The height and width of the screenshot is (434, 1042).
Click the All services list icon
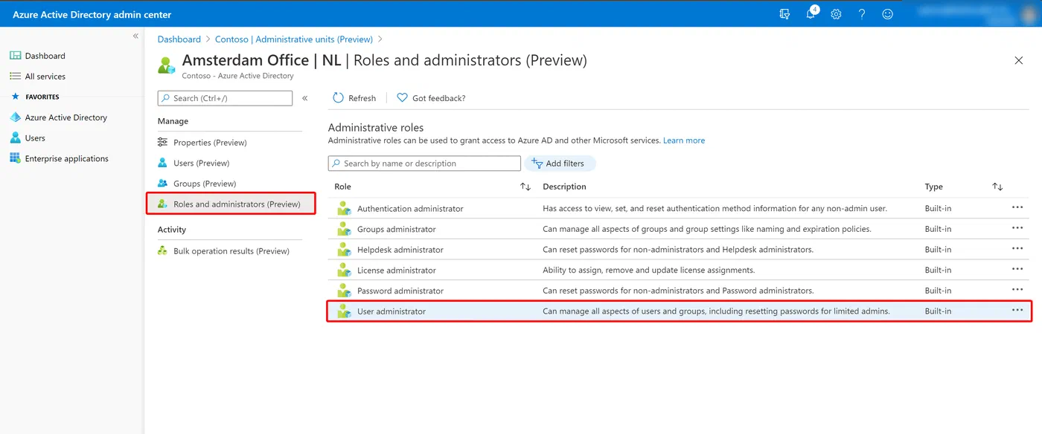point(15,77)
